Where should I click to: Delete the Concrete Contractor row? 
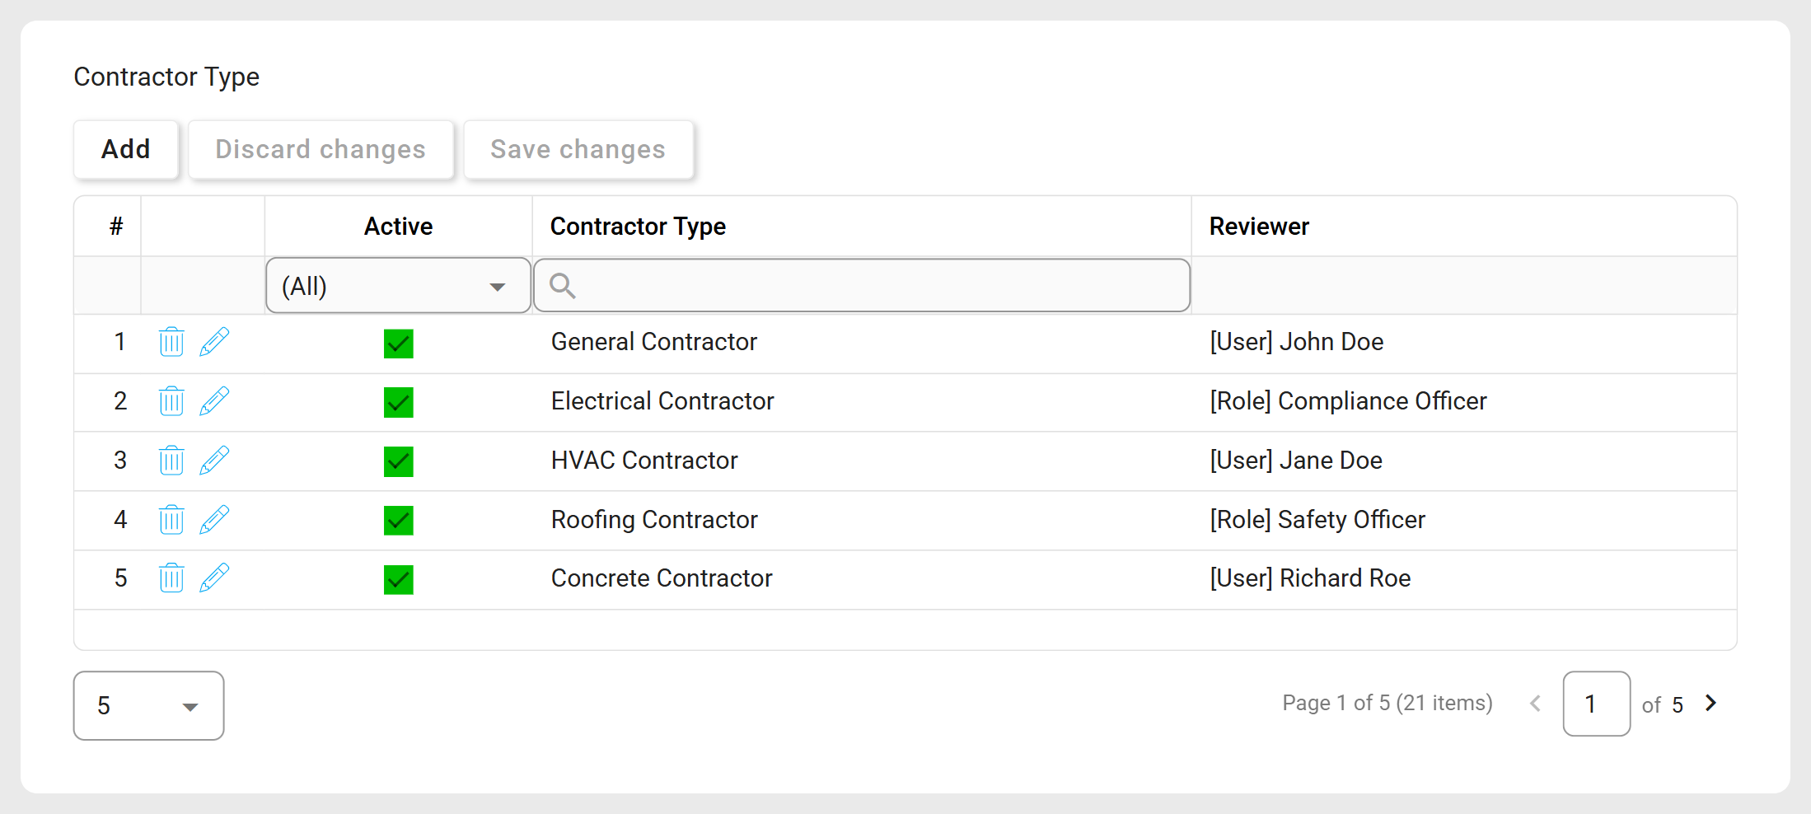171,578
